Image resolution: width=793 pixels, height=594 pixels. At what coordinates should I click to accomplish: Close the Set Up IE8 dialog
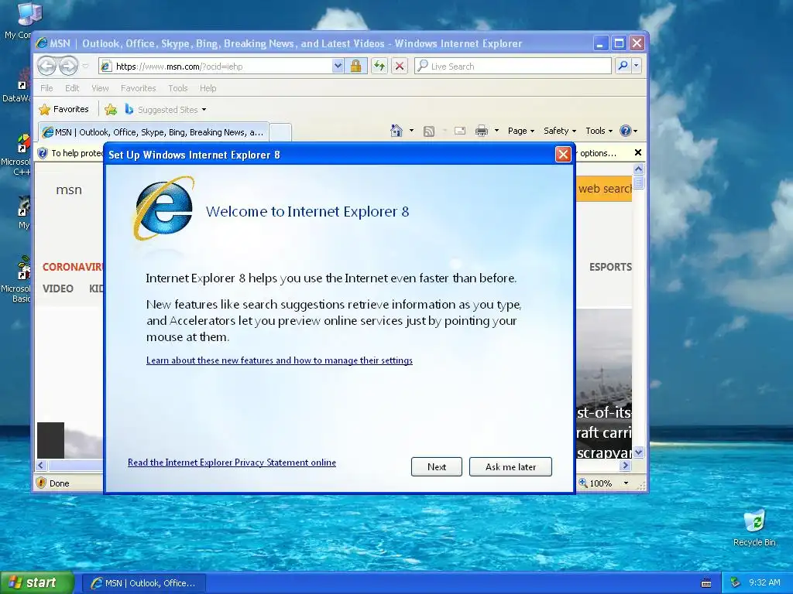(x=563, y=154)
